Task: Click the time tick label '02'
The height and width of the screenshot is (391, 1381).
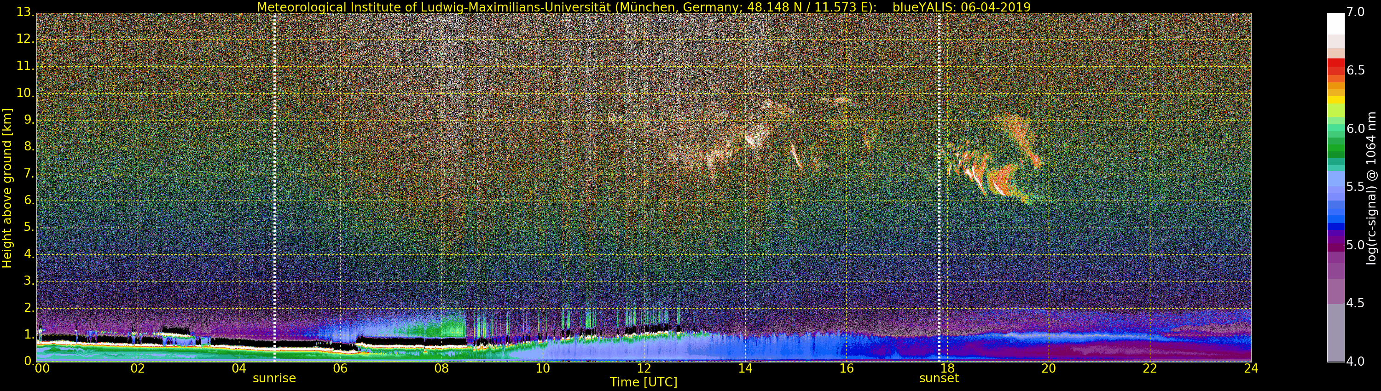Action: click(138, 368)
